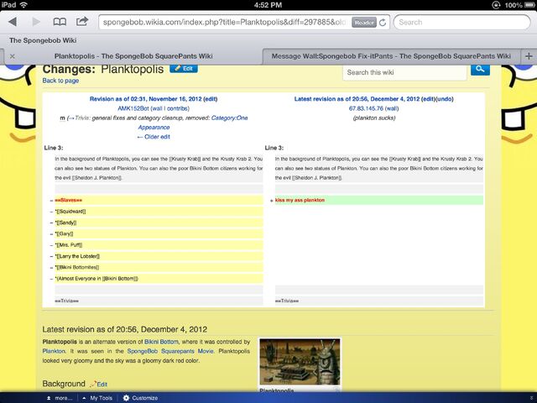Open Customize toolbar gear

[x=140, y=398]
